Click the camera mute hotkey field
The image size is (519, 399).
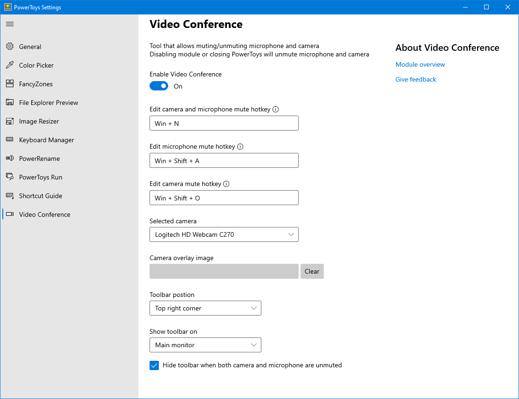pyautogui.click(x=224, y=198)
